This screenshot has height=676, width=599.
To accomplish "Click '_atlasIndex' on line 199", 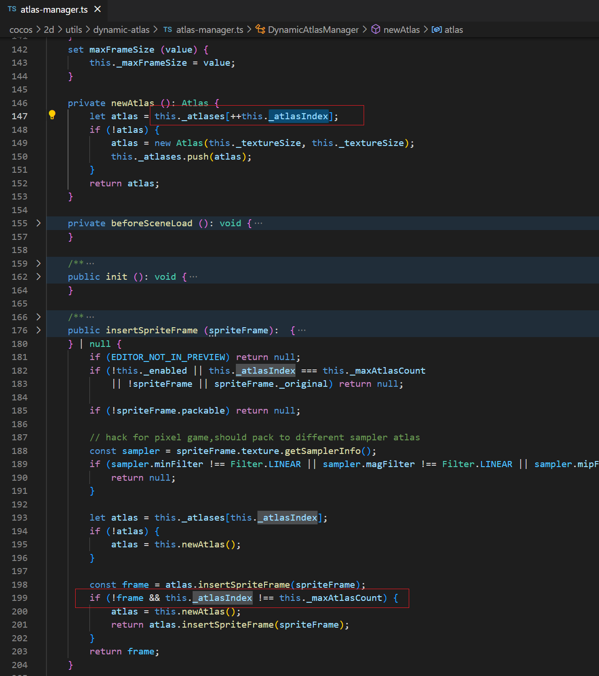I will click(223, 598).
